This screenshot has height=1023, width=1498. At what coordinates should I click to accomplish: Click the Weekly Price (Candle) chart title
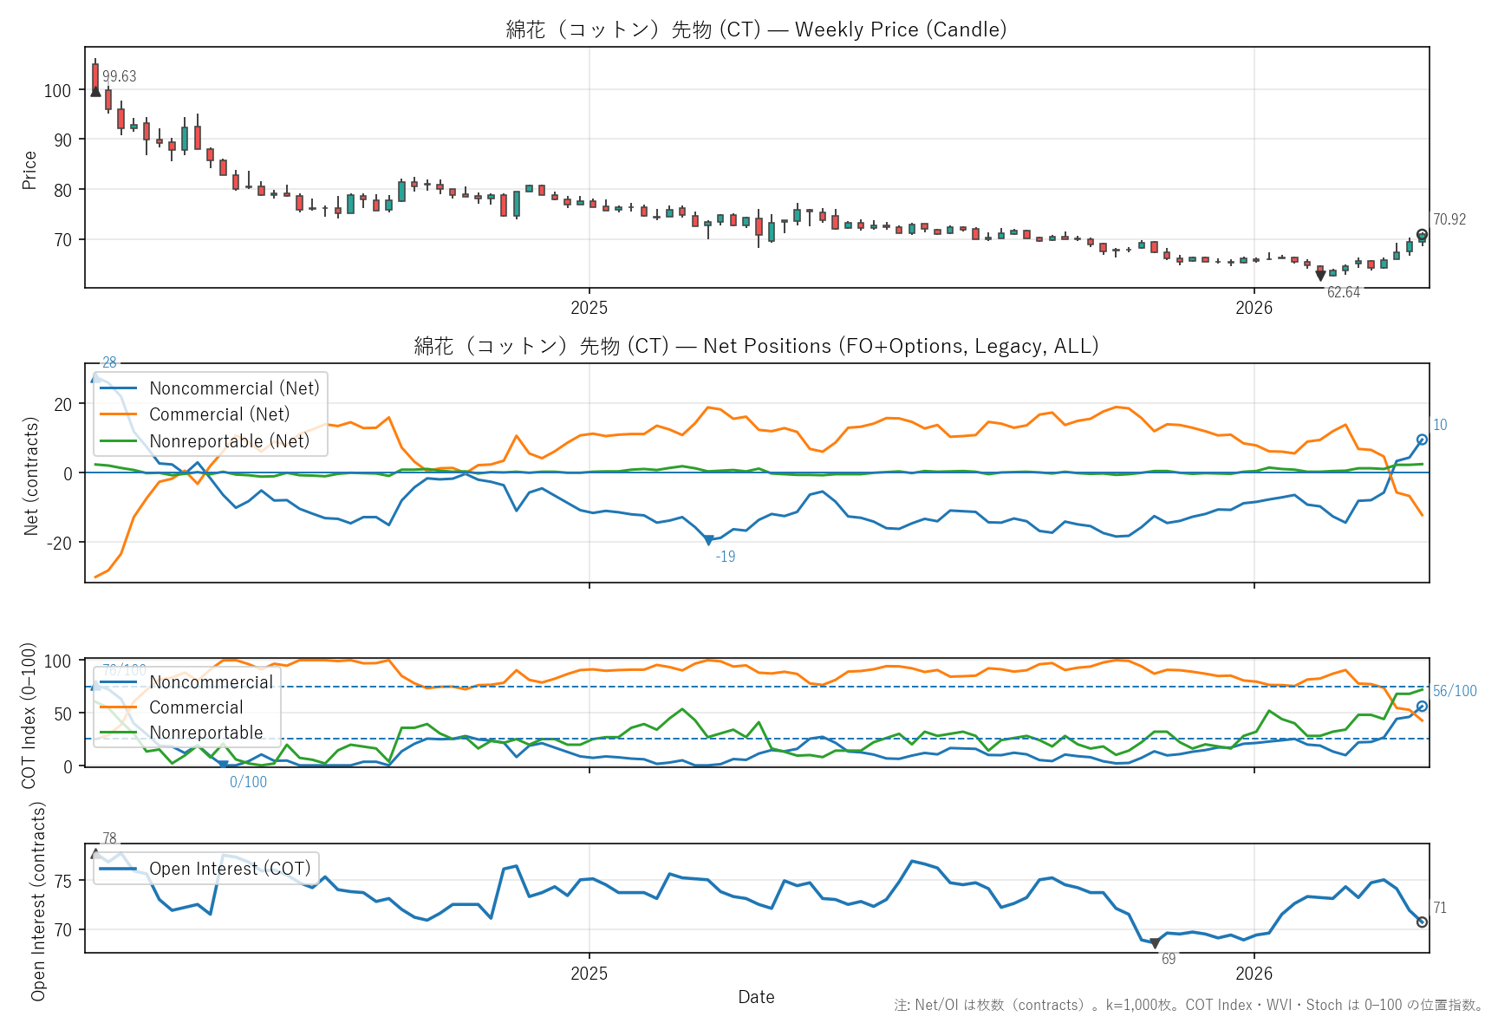[x=756, y=29]
